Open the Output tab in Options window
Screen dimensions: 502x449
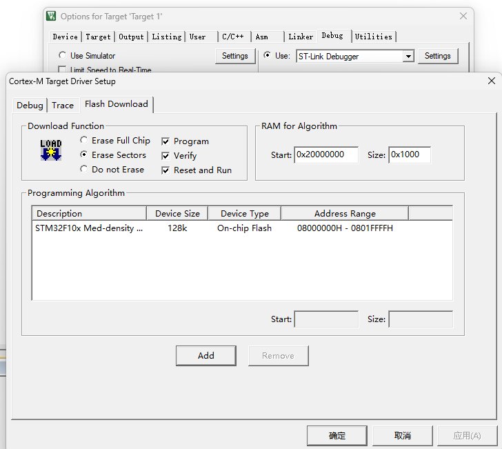click(131, 37)
